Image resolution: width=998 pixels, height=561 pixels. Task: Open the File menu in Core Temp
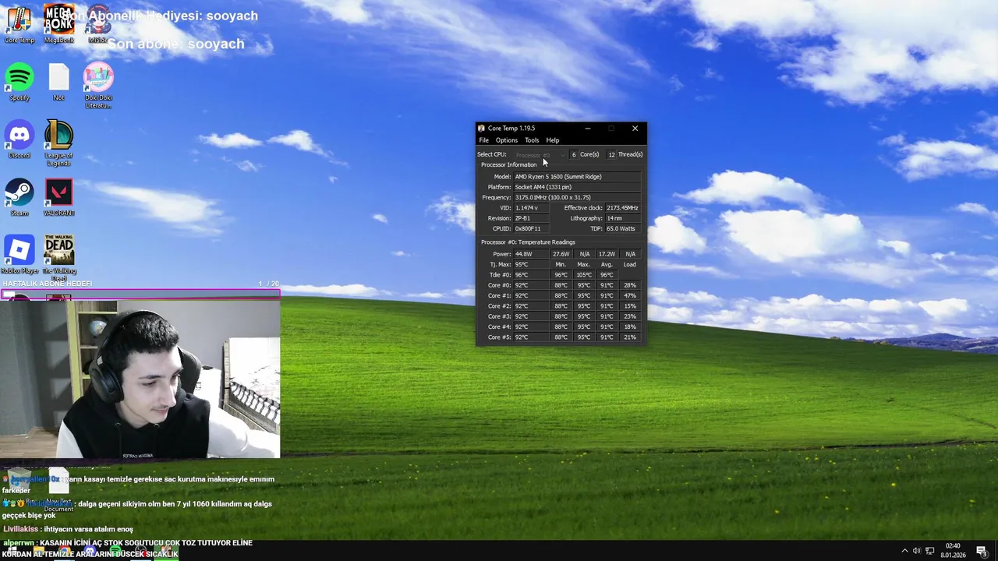pyautogui.click(x=483, y=140)
